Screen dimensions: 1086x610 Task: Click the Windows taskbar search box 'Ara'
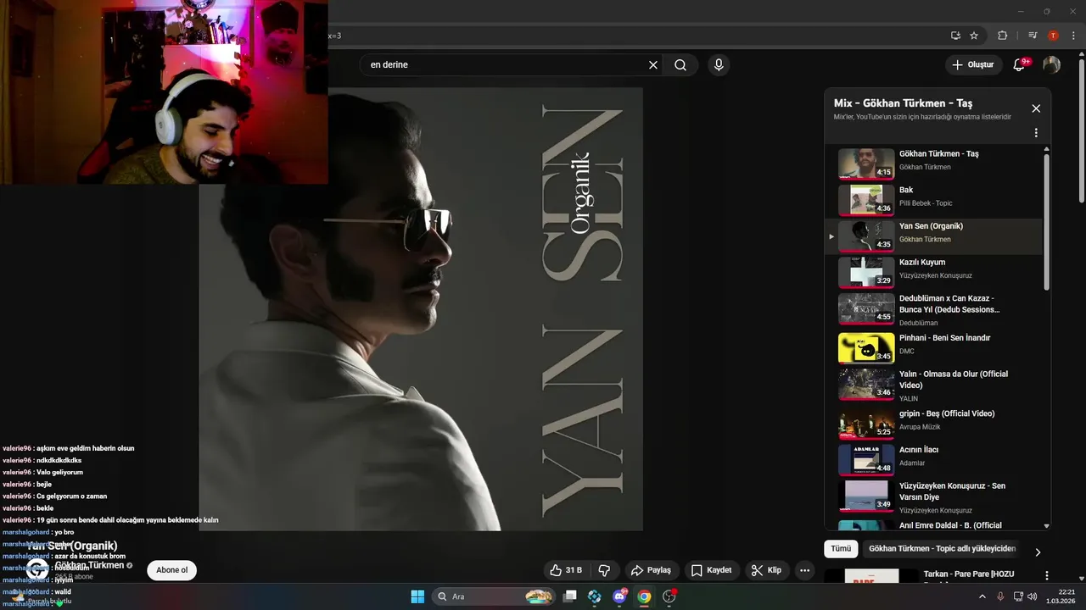coord(495,596)
